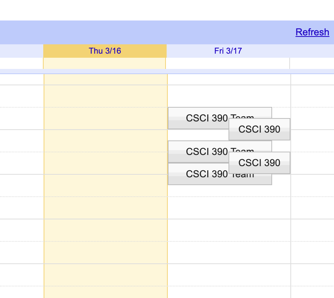Click the first Friday time slot above the events
This screenshot has width=334, height=298.
click(229, 96)
